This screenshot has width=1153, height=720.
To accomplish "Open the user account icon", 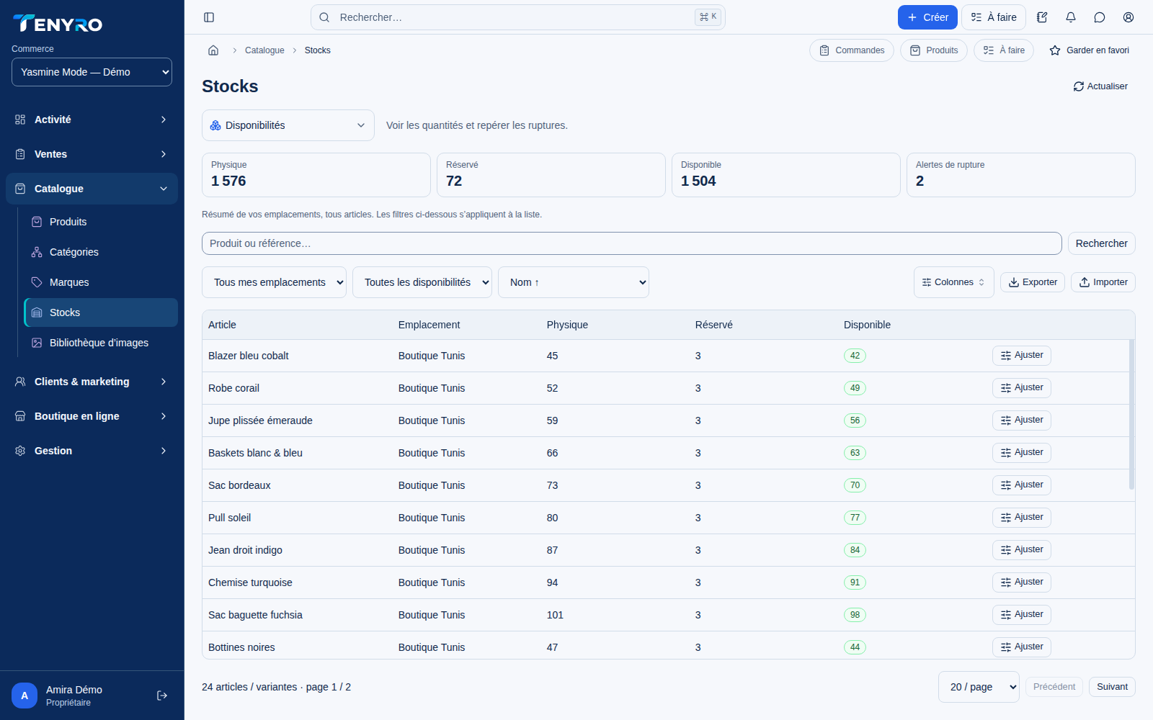I will [x=1128, y=17].
